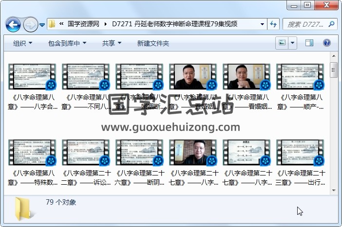
Task: Click the folder icon in address bar
Action: [52, 24]
